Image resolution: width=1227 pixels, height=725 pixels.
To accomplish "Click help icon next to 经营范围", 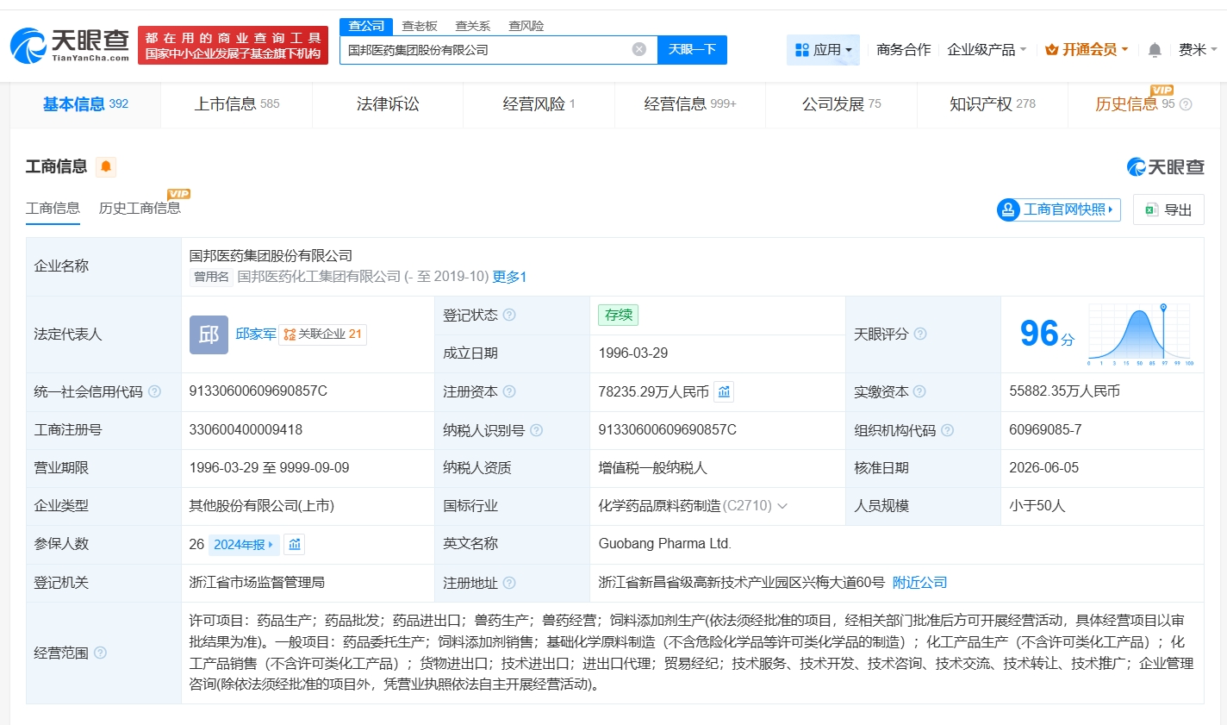I will point(100,653).
